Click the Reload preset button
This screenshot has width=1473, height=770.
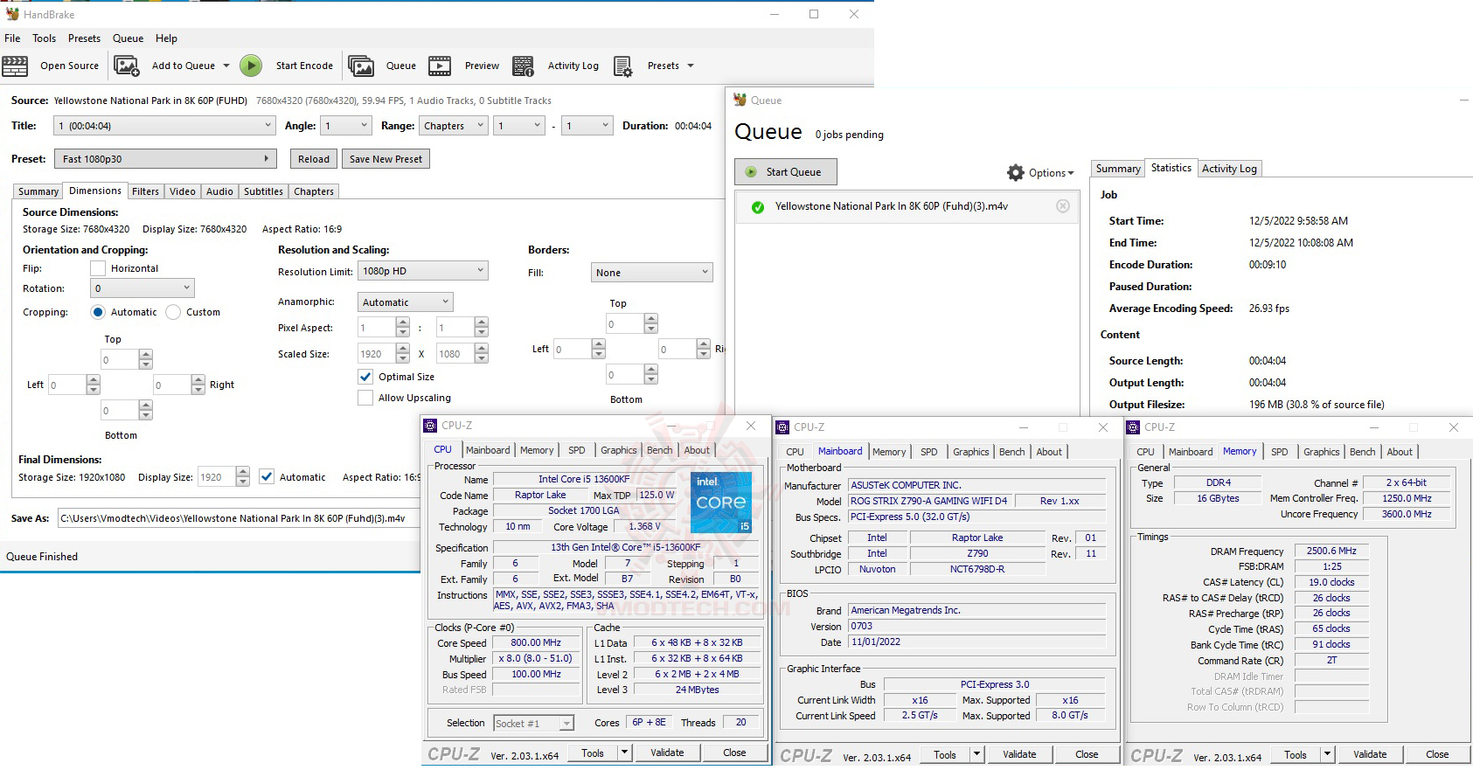314,159
